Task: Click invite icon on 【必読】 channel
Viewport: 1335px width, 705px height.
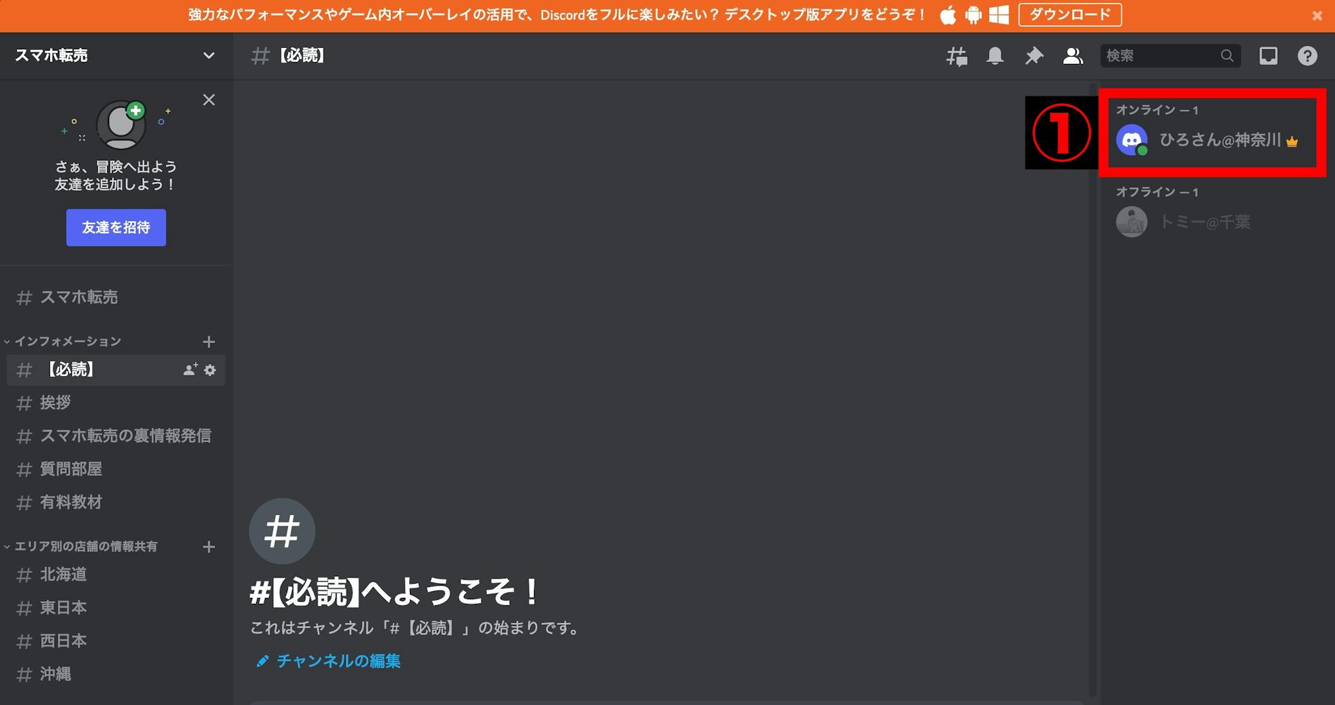Action: (190, 370)
